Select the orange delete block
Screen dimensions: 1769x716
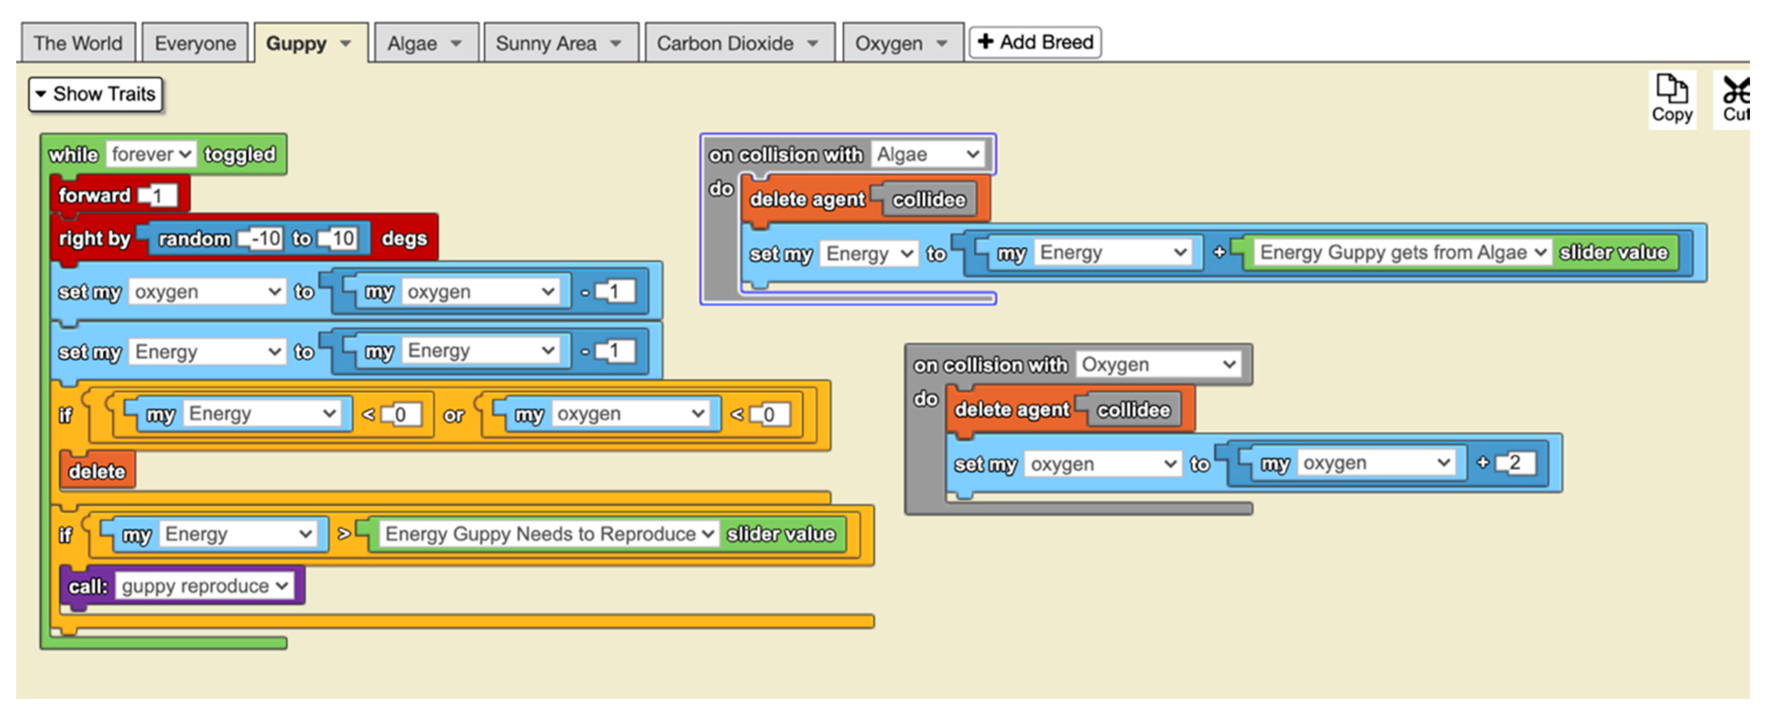[97, 472]
